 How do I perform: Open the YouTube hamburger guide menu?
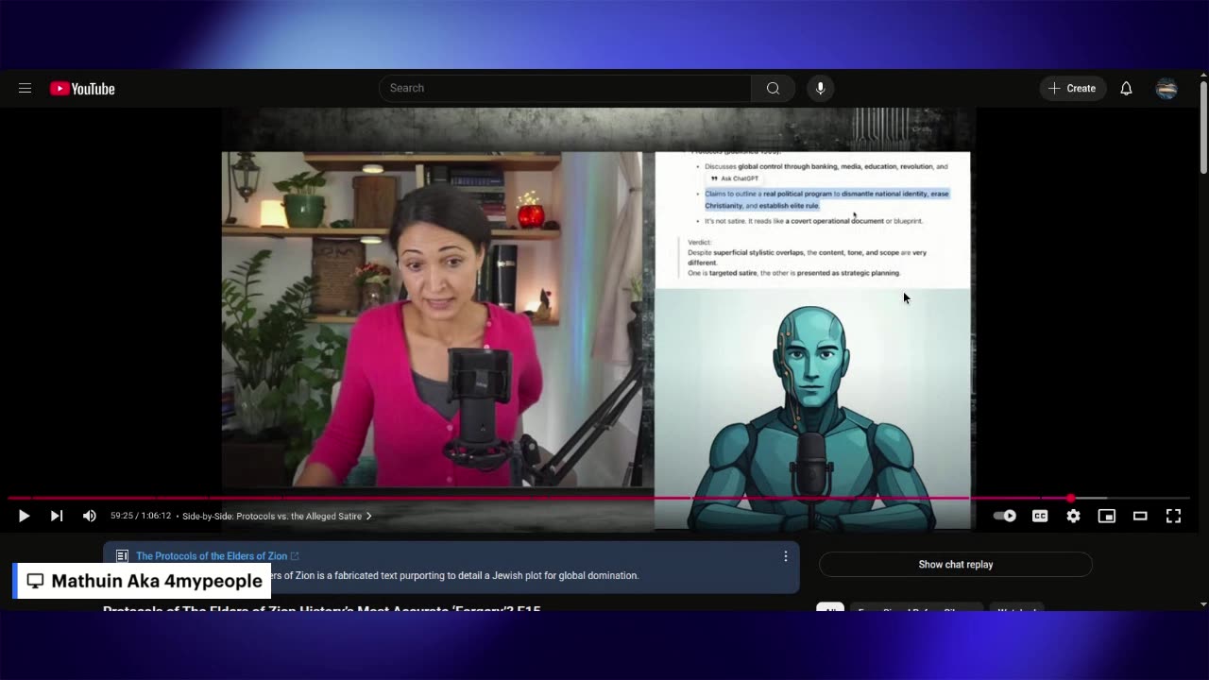pyautogui.click(x=26, y=88)
